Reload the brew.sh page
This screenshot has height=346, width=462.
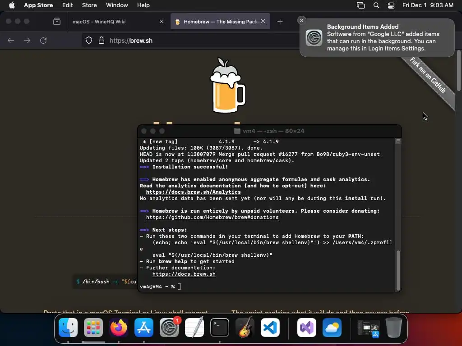[x=43, y=40]
